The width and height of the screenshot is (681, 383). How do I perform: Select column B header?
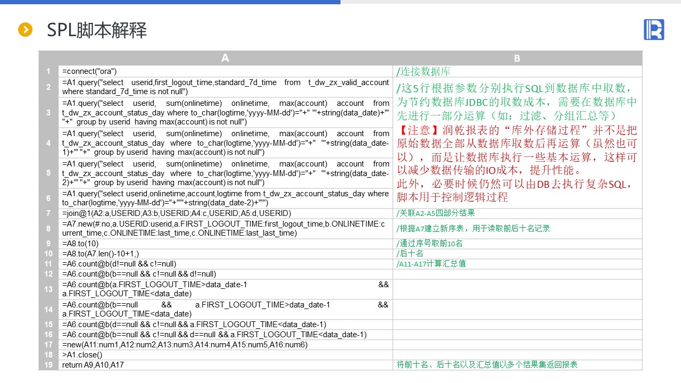point(517,58)
